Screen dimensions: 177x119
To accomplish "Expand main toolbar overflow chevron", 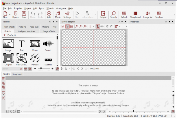I will point(174,15).
